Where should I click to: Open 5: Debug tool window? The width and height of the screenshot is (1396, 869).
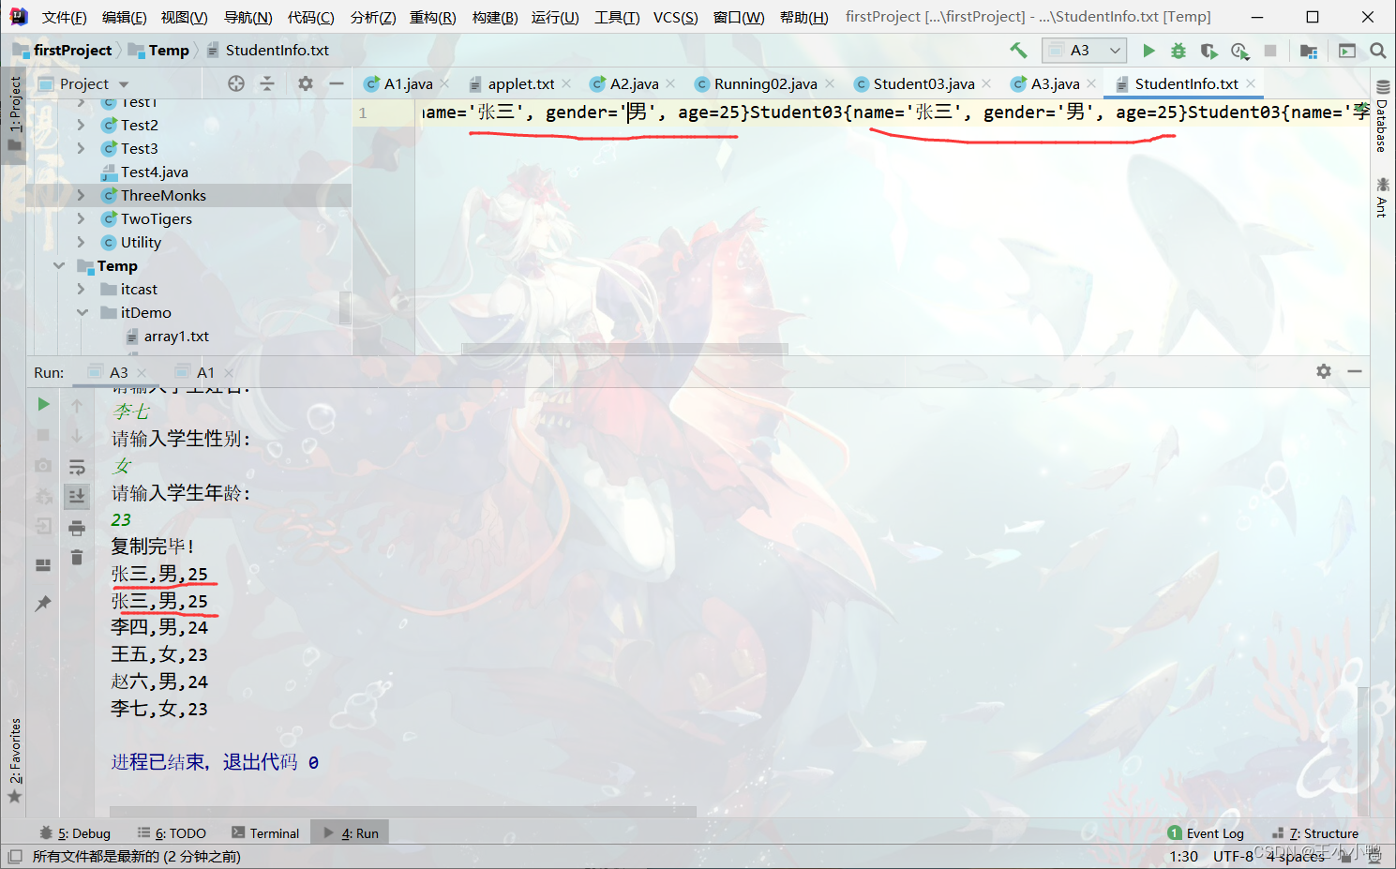point(75,833)
